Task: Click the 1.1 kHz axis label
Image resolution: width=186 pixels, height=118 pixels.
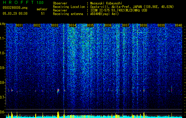Action: [3, 38]
